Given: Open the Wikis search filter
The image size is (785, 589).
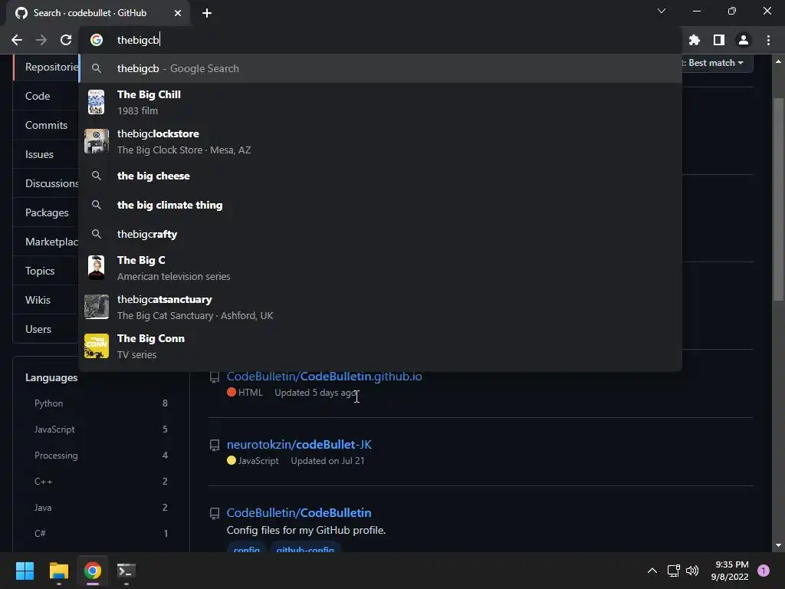Looking at the screenshot, I should [x=46, y=300].
